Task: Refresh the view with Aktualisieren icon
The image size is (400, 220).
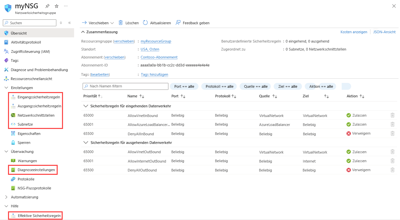Action: (x=145, y=23)
